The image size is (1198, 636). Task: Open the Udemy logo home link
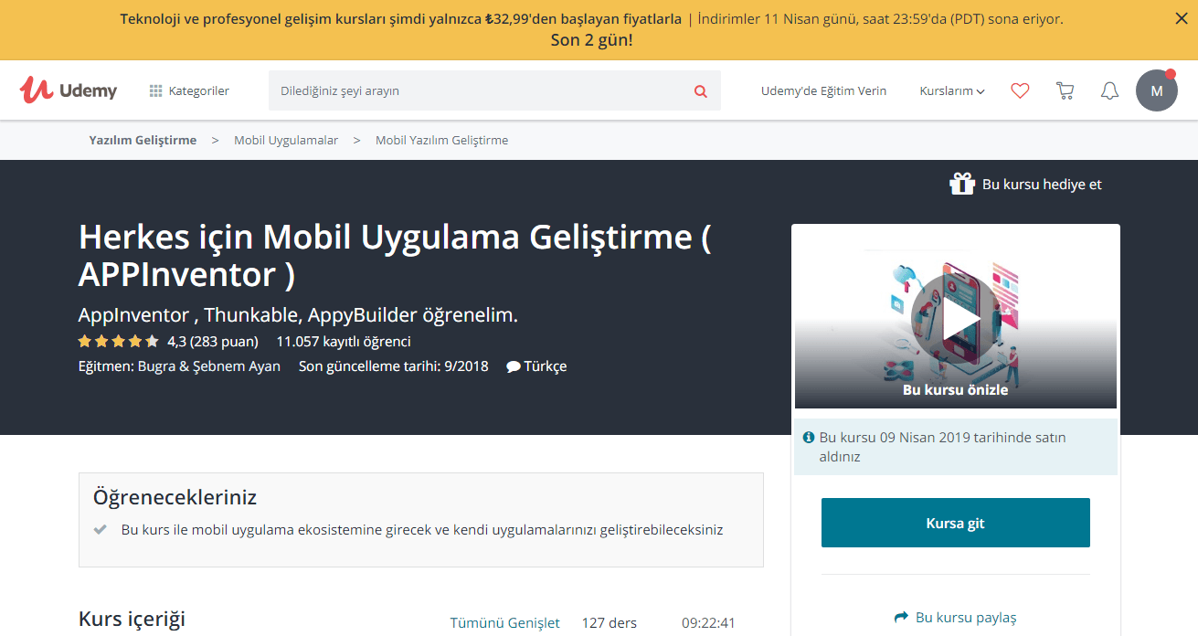click(x=69, y=90)
